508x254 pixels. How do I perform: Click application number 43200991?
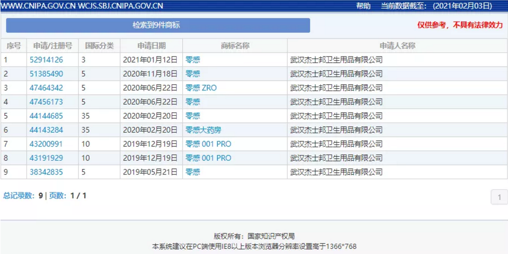[x=46, y=144]
